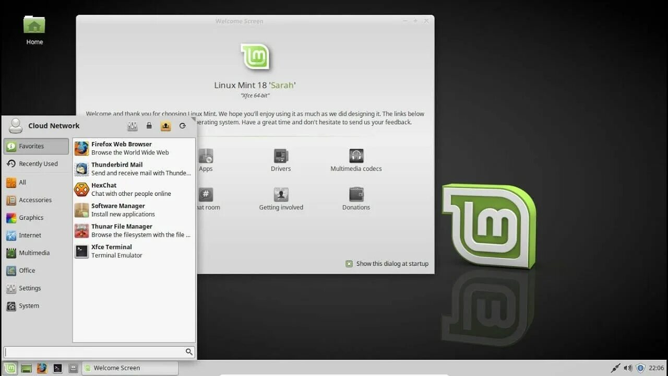Click the refresh/restart icon in menu header

pos(182,126)
